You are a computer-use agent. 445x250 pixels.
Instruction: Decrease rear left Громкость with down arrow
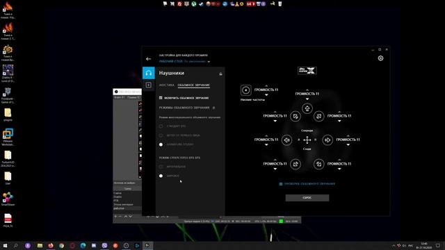point(275,169)
